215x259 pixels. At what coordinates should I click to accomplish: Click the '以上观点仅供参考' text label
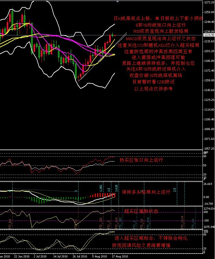(x=153, y=89)
